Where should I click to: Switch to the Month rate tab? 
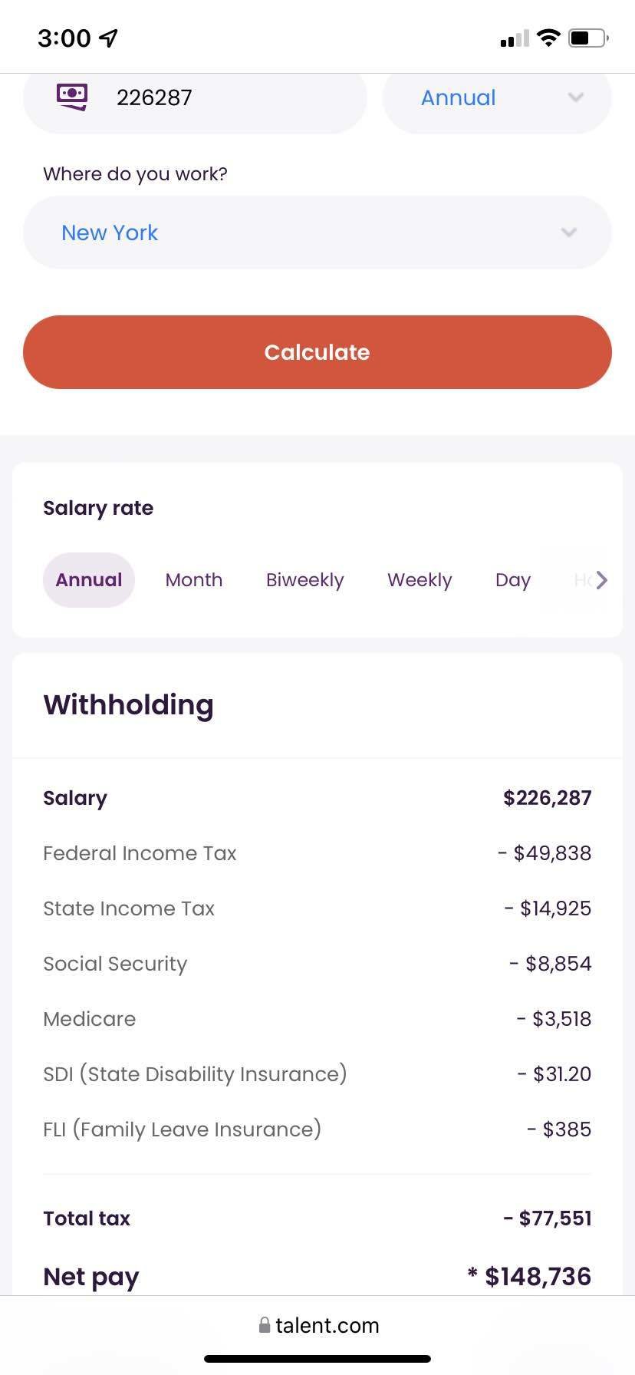(193, 580)
